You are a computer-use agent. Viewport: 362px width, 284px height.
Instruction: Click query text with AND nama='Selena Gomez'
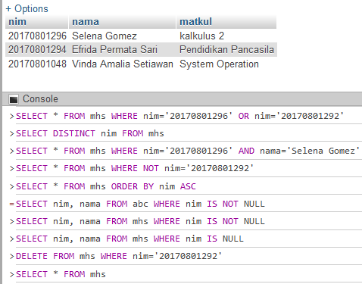pos(188,151)
